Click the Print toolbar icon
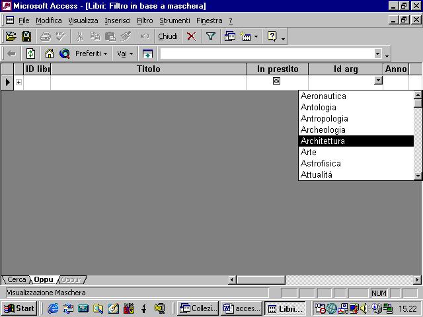 46,36
